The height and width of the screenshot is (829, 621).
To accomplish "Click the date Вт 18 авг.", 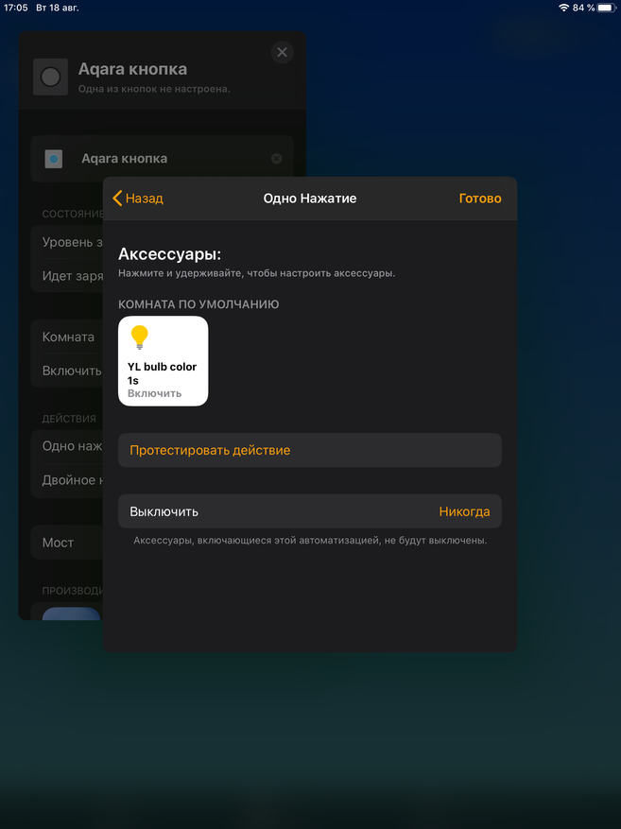I will 58,8.
